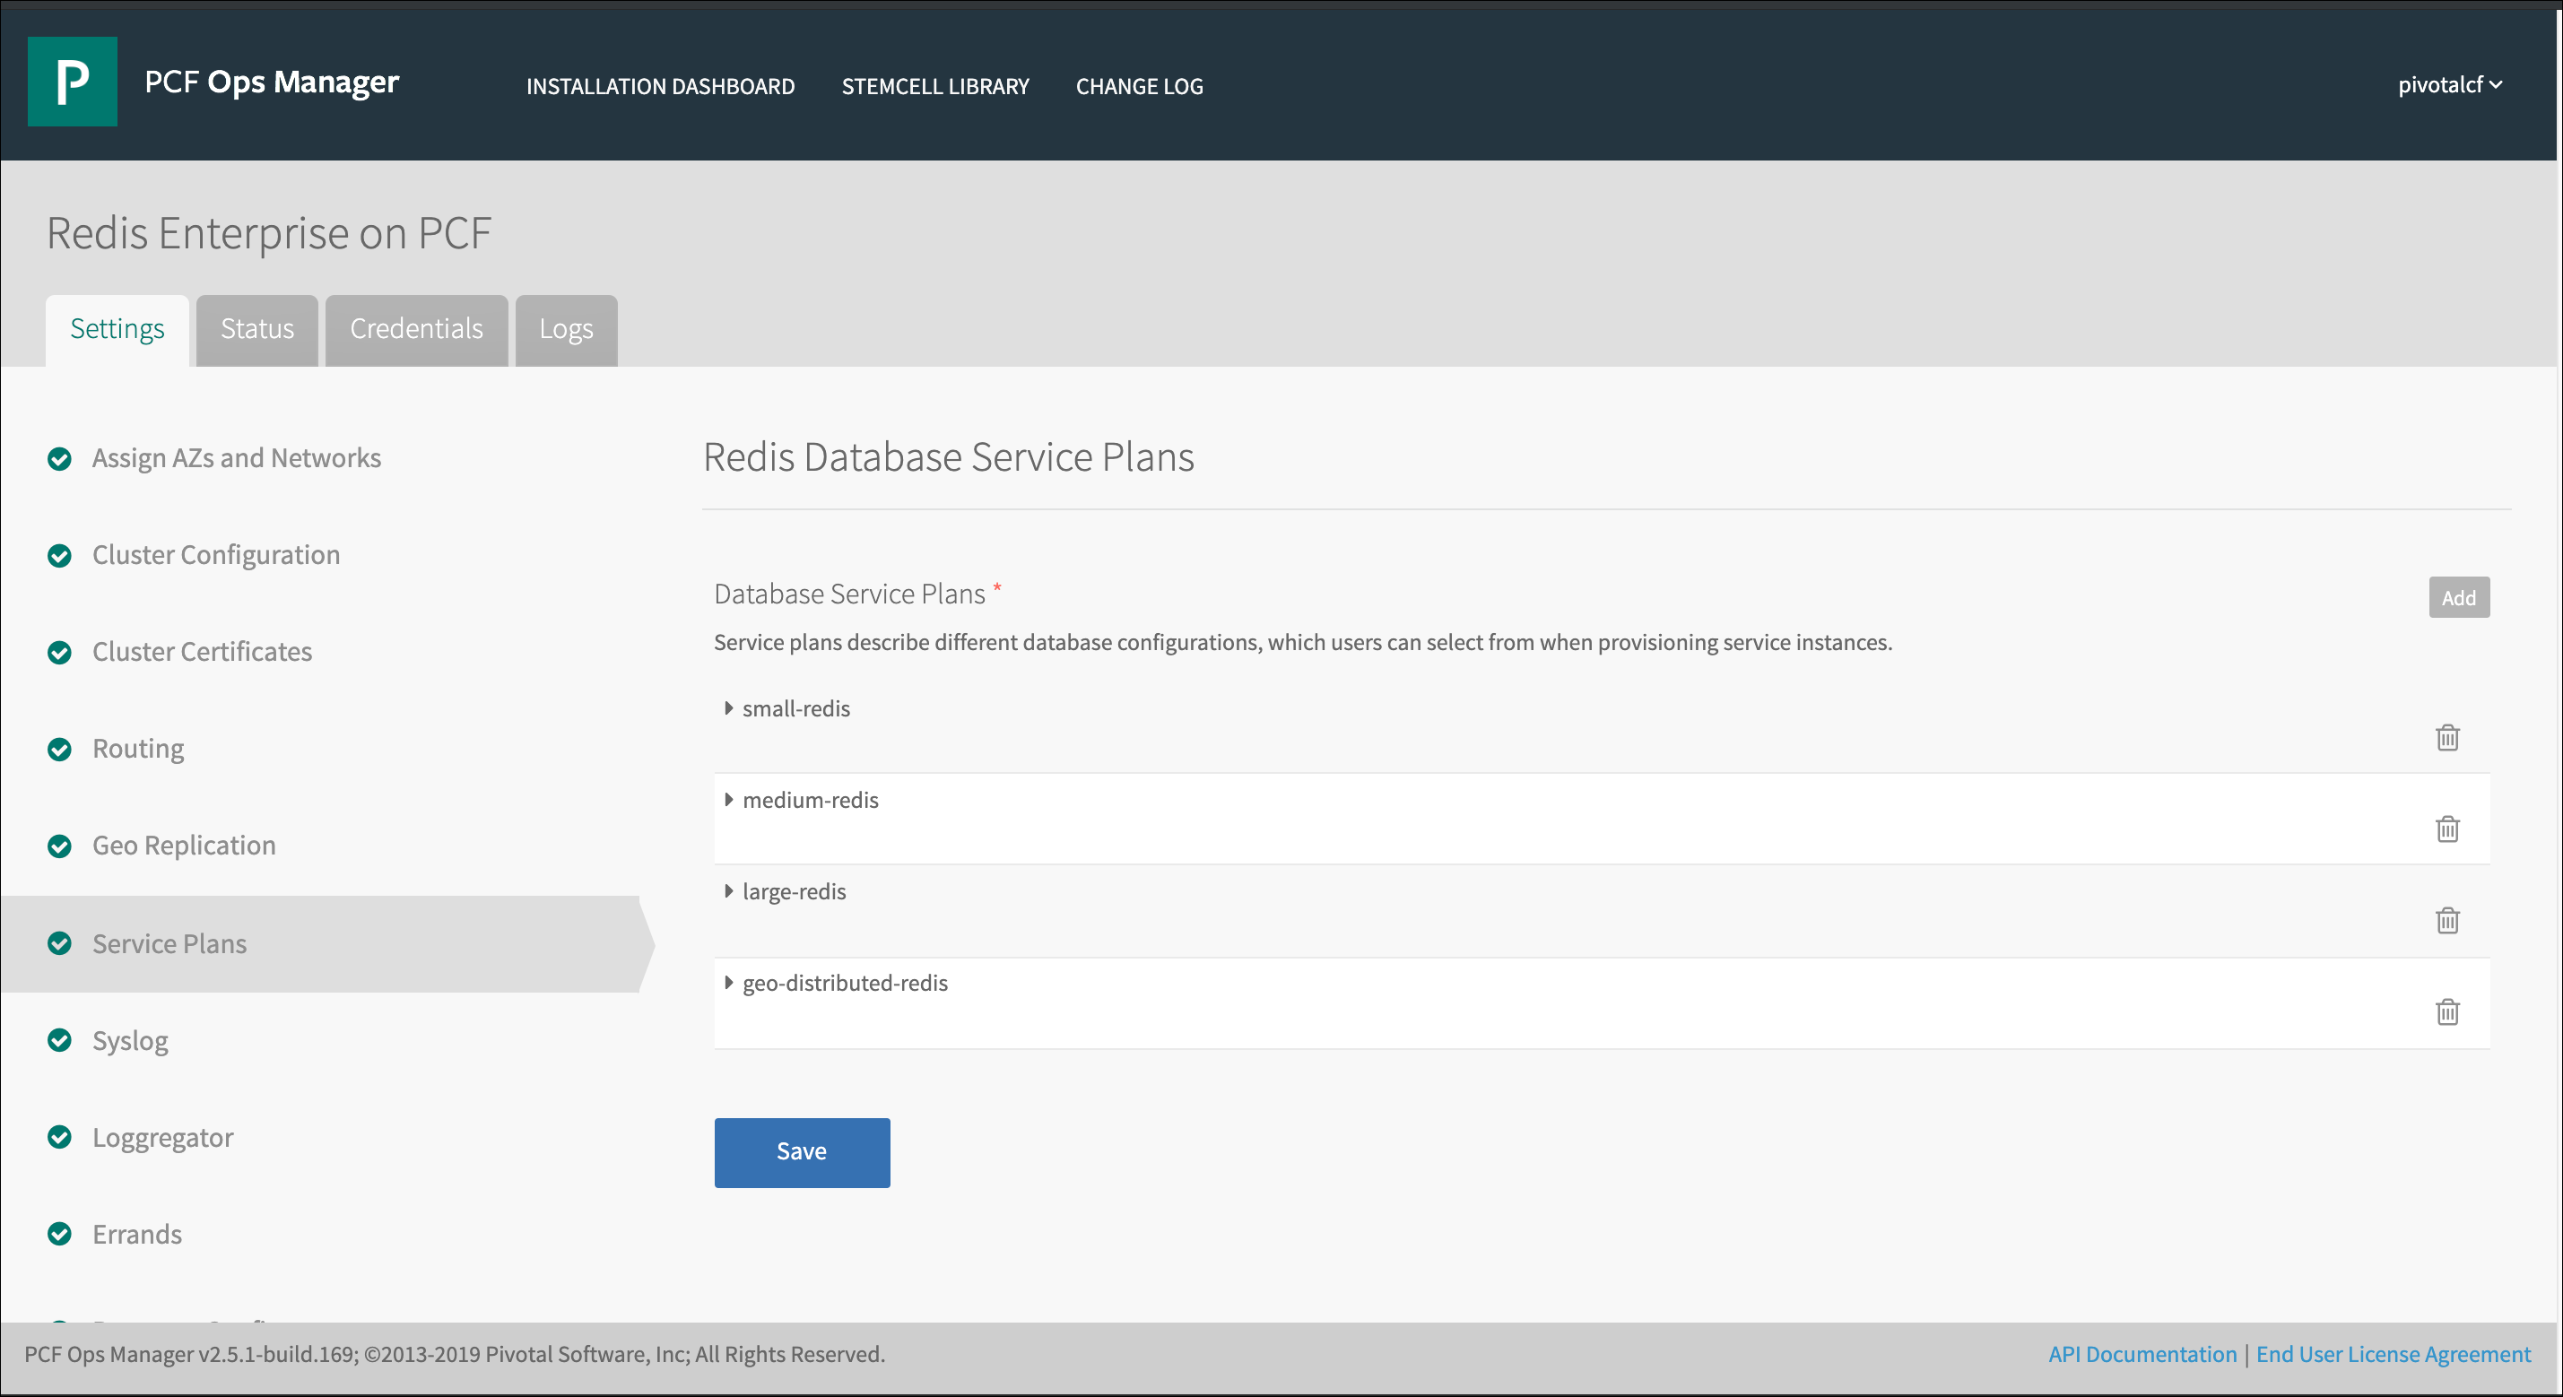
Task: Switch to the Credentials tab
Action: point(416,329)
